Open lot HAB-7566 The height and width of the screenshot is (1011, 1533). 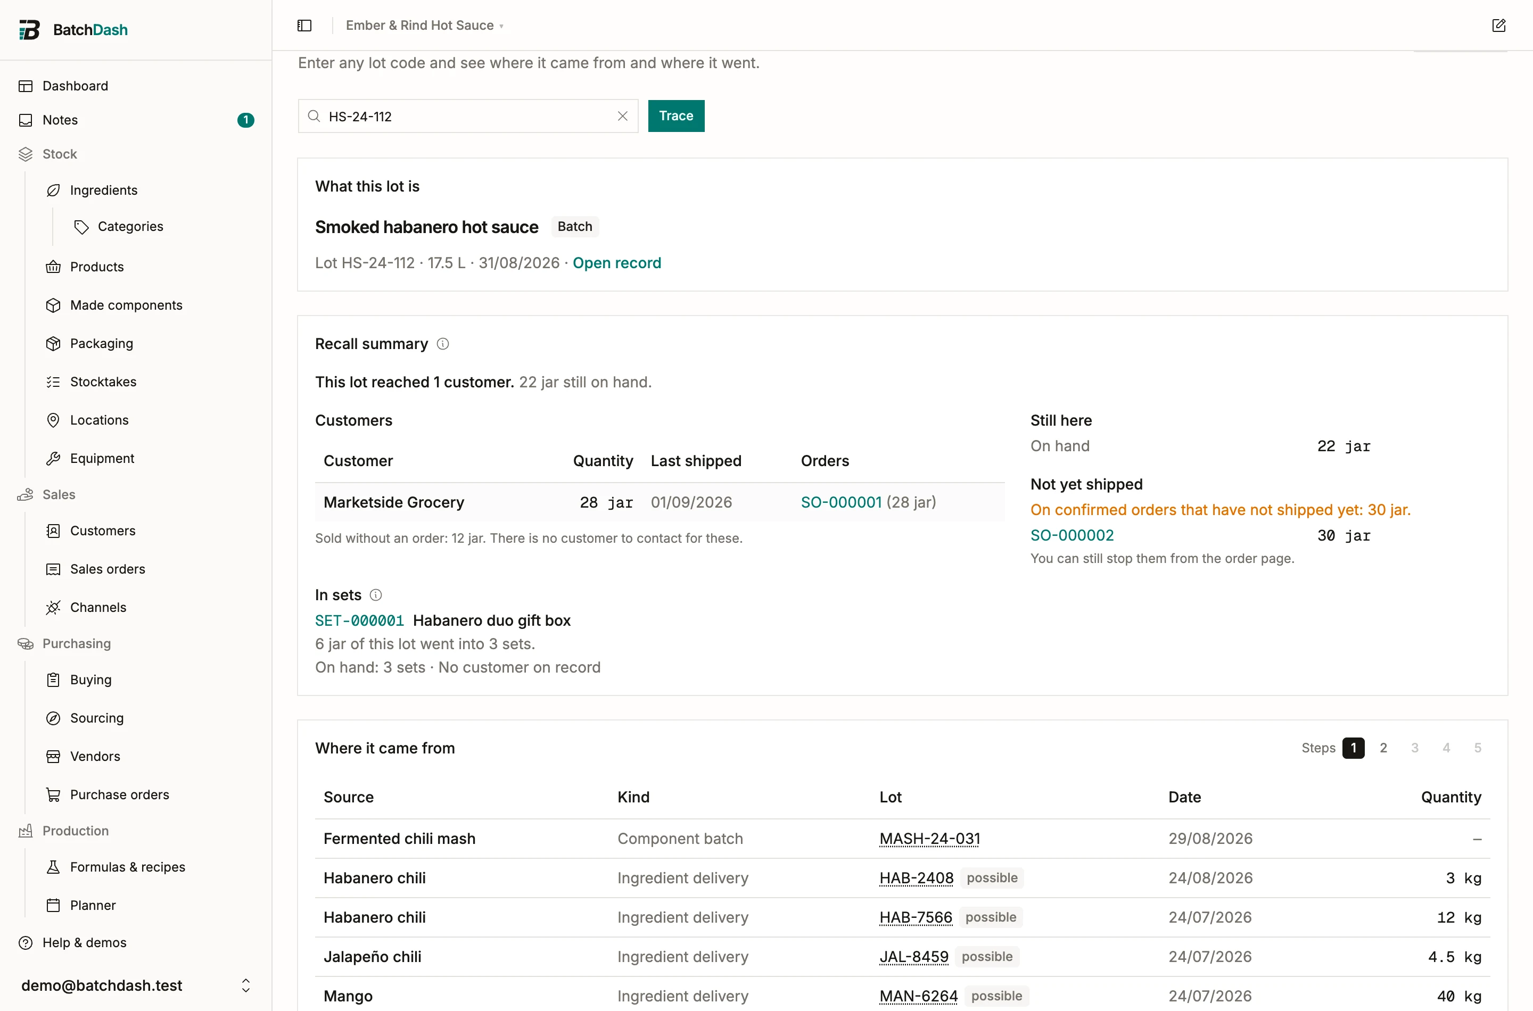[x=916, y=917]
